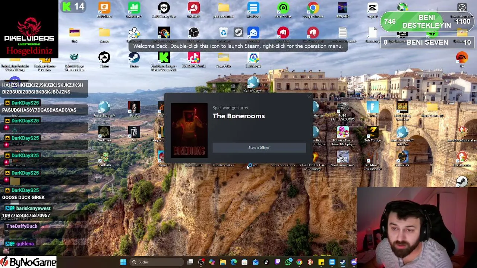The image size is (477, 268).
Task: Select the Brawlhalla desktop icon
Action: coord(104,159)
